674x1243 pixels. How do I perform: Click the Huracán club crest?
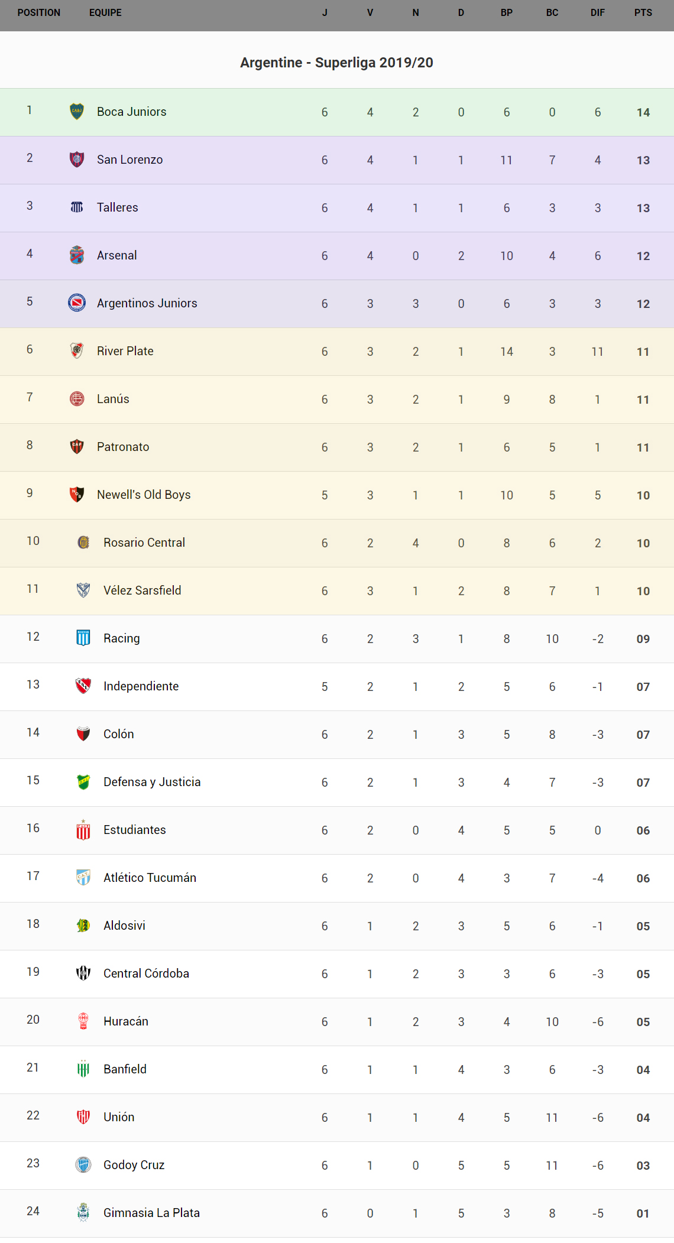(83, 1021)
